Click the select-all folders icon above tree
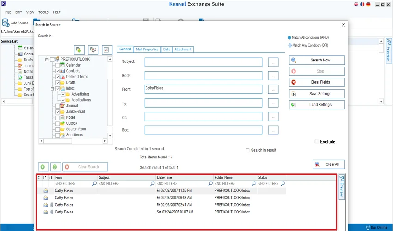The height and width of the screenshot is (231, 393). pyautogui.click(x=79, y=49)
